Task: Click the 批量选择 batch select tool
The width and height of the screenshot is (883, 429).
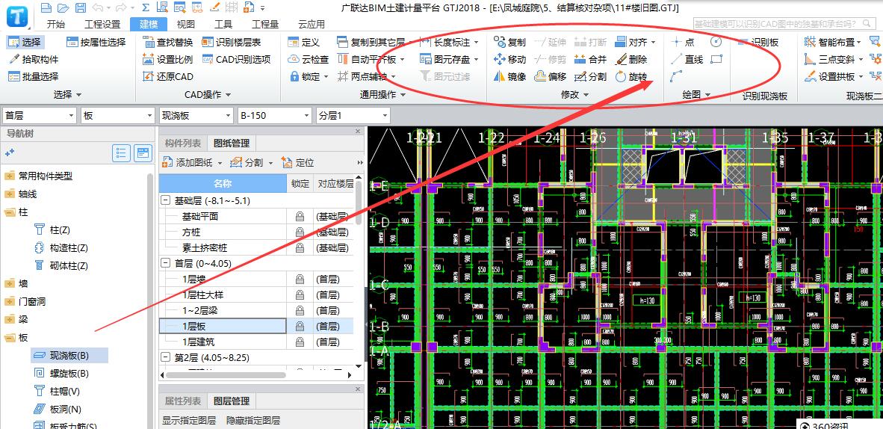Action: point(33,77)
